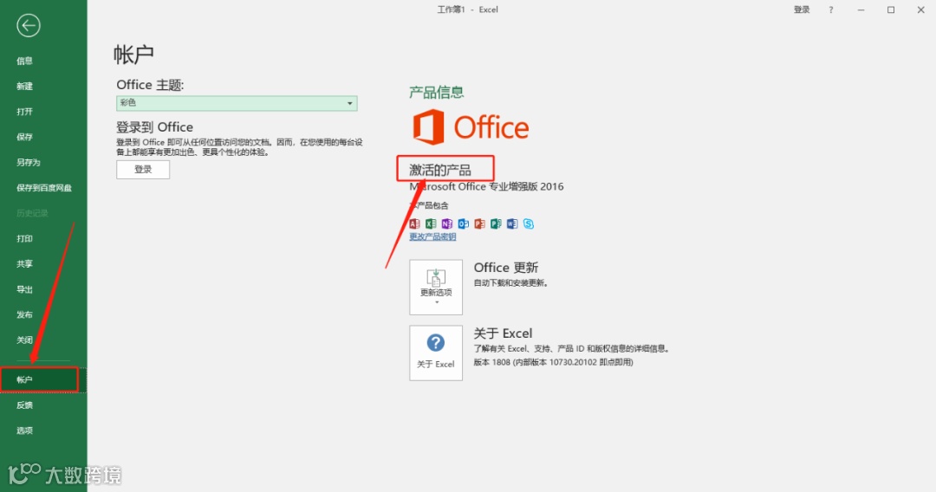Select 另存为 in the sidebar
The height and width of the screenshot is (492, 936).
coord(28,162)
